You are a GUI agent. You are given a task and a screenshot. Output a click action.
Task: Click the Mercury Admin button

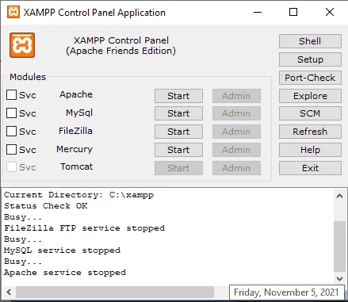point(236,150)
